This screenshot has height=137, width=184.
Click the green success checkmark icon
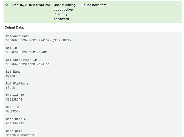(7, 5)
